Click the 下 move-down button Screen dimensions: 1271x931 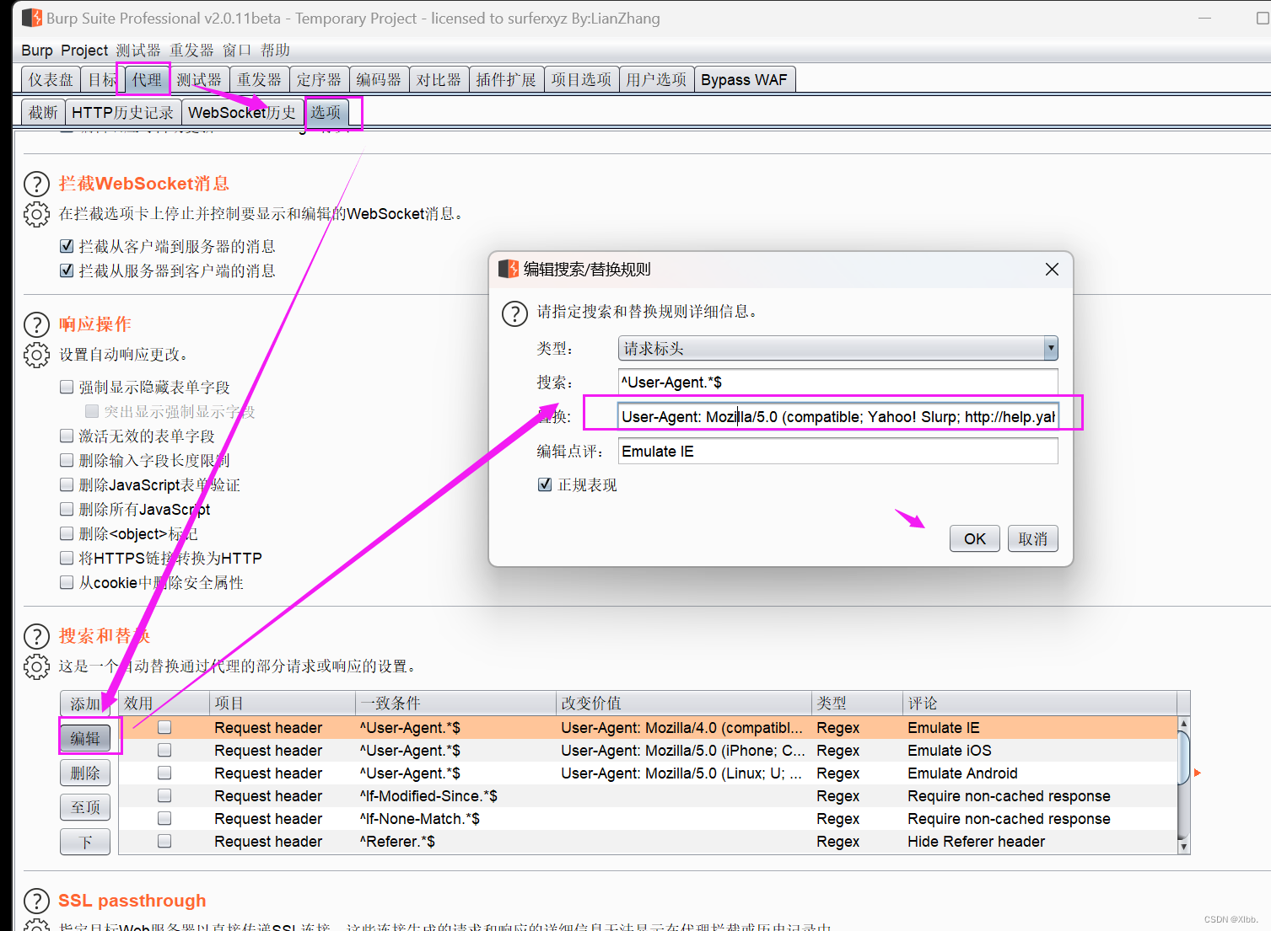[85, 842]
